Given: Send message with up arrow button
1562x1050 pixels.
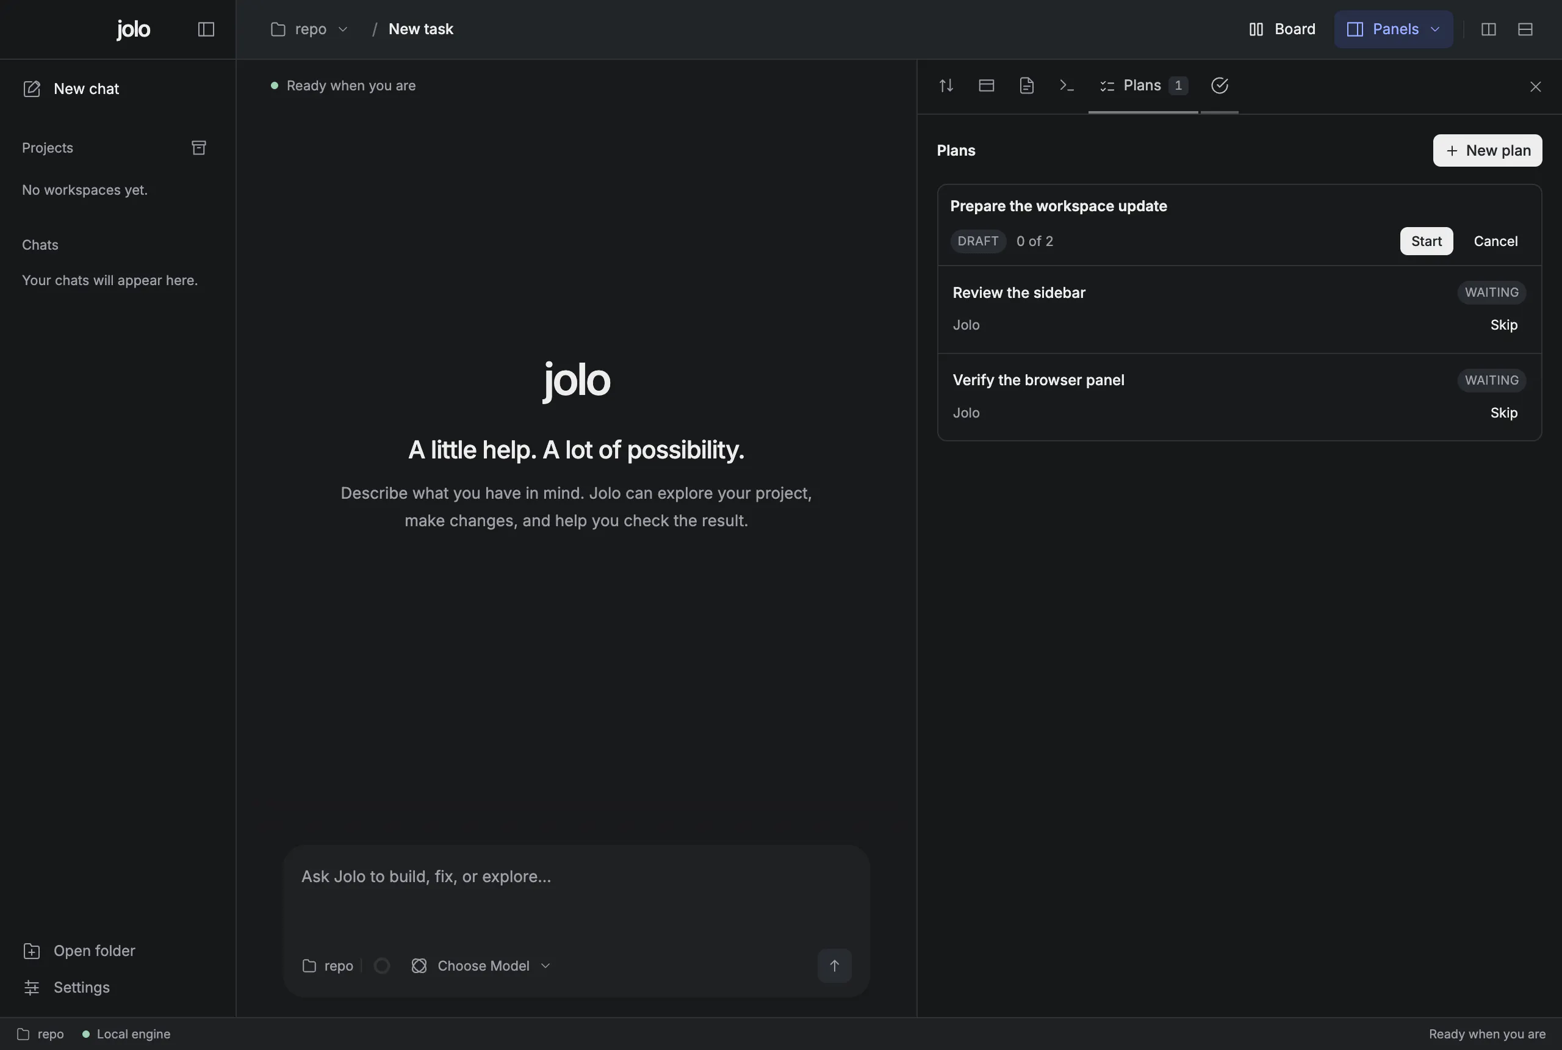Looking at the screenshot, I should 835,966.
